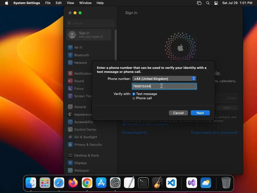The image size is (257, 193).
Task: Select the Text message radio button
Action: pos(134,94)
